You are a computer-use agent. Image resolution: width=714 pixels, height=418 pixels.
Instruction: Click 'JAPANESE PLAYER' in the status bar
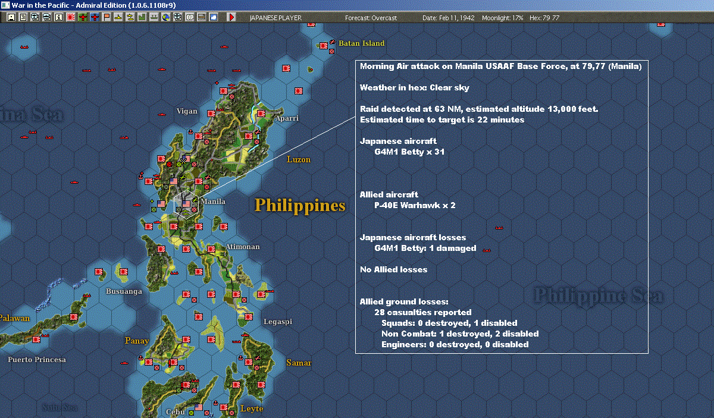pos(275,18)
